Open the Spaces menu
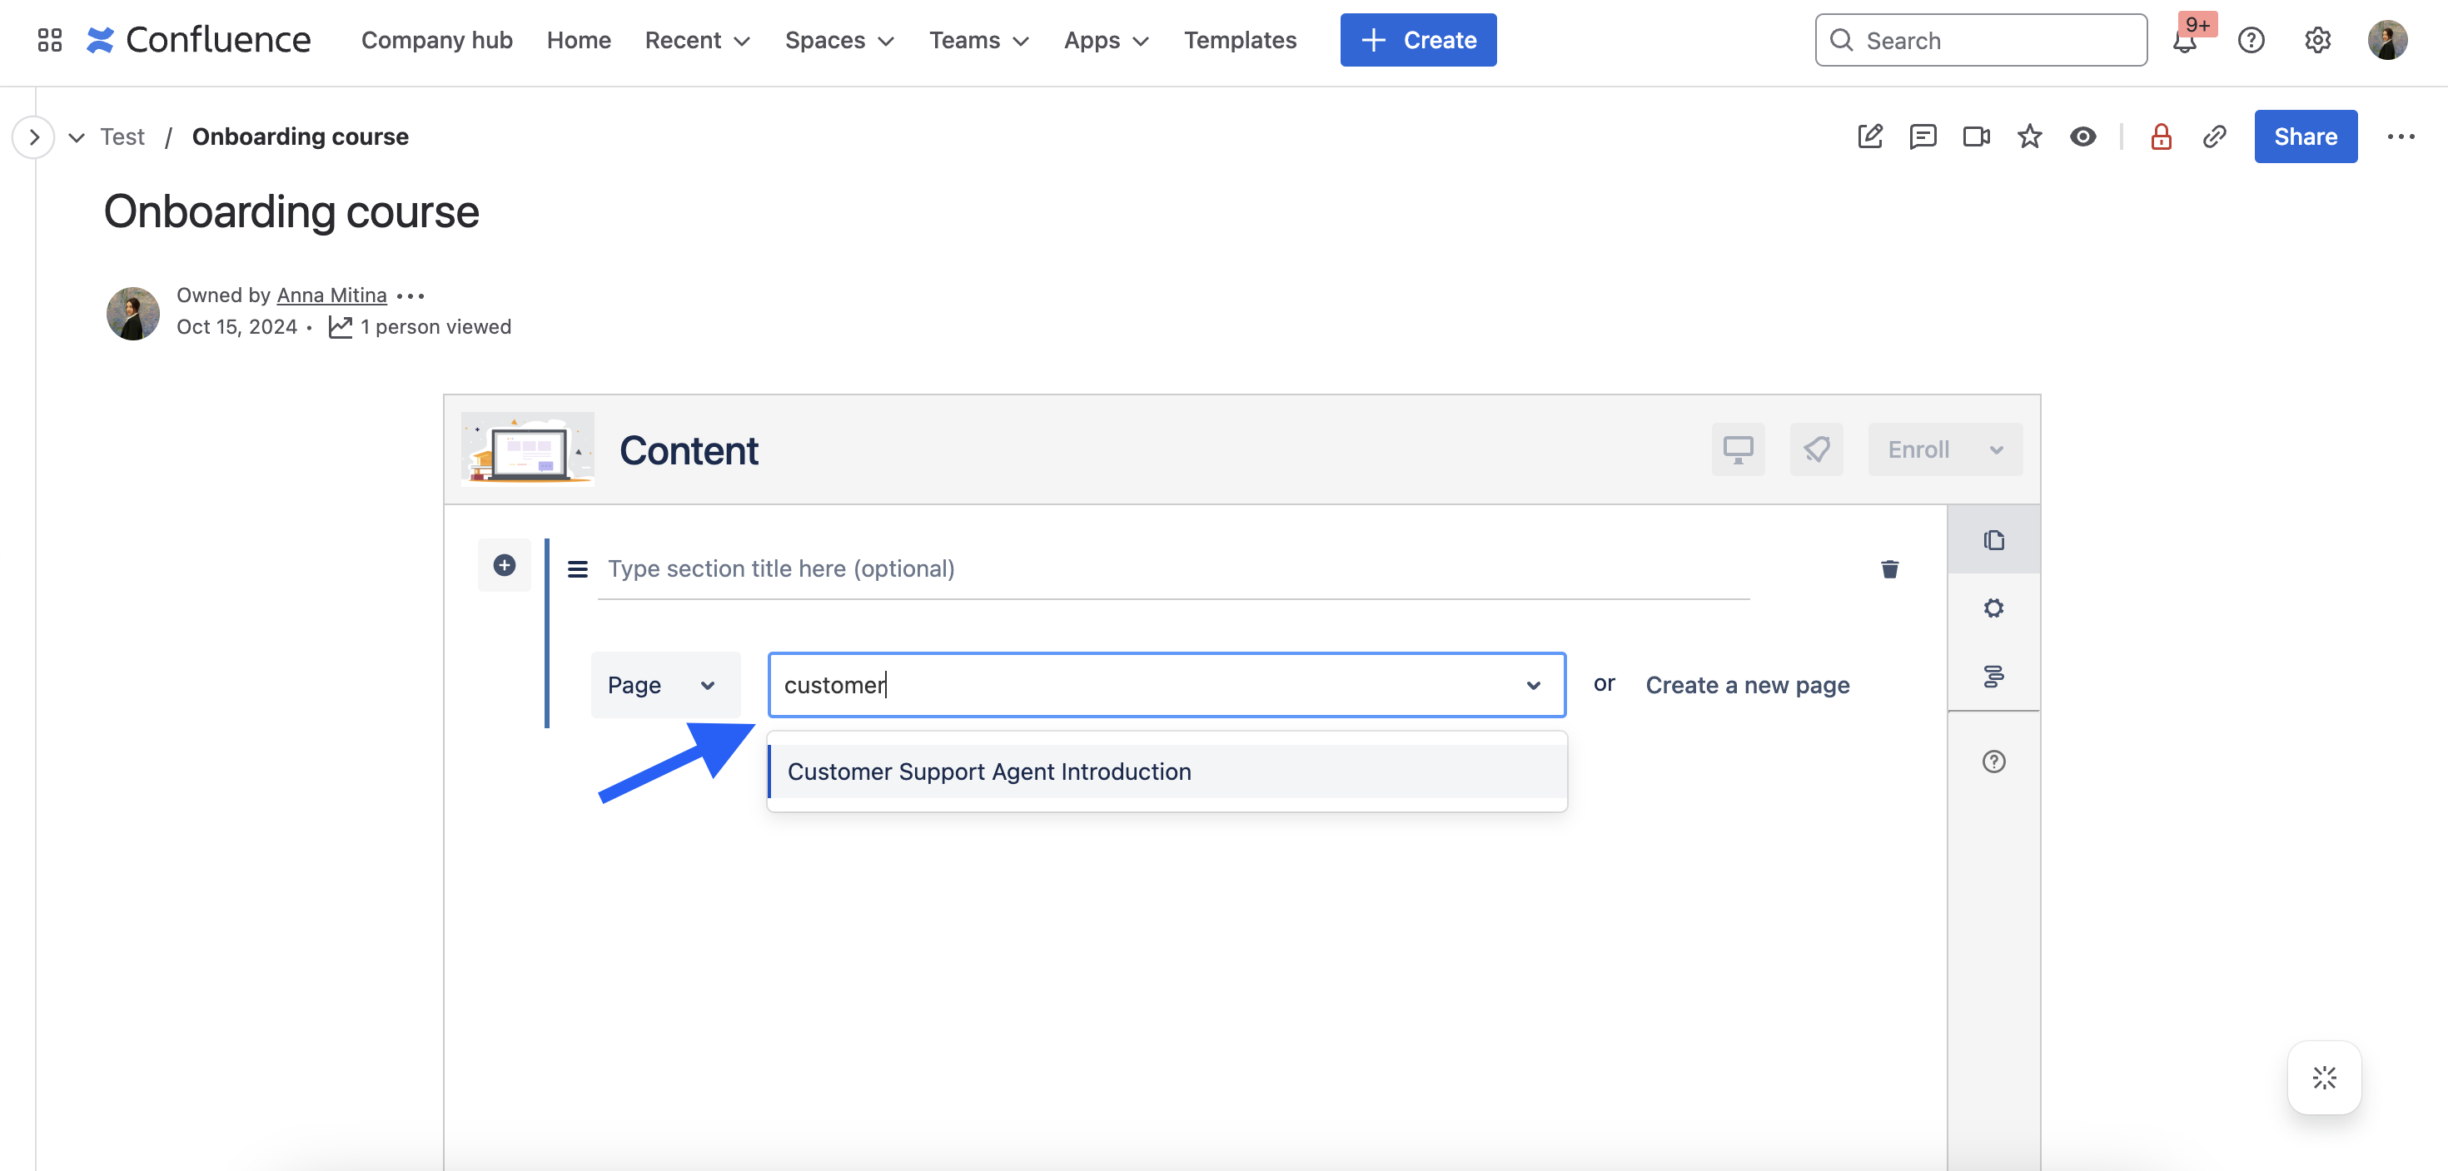The image size is (2448, 1171). (x=839, y=40)
